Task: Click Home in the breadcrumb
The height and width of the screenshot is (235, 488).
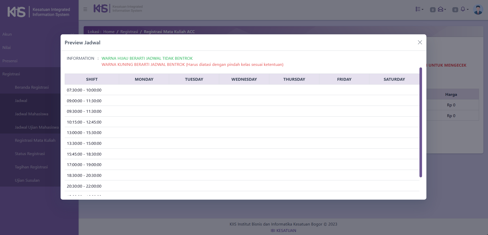Action: coord(109,32)
